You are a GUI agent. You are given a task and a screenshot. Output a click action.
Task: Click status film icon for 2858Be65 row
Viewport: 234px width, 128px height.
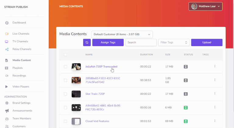(x=186, y=80)
